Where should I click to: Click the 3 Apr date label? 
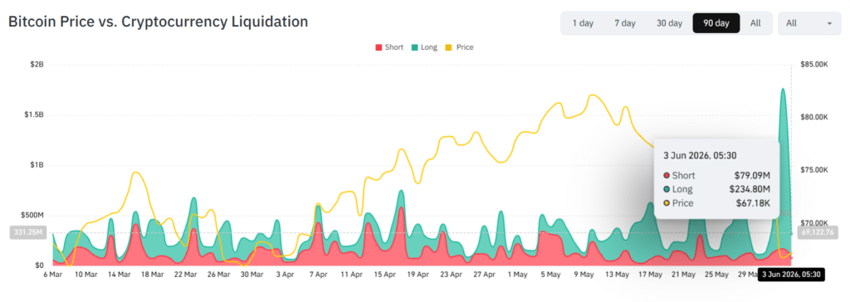tap(286, 275)
